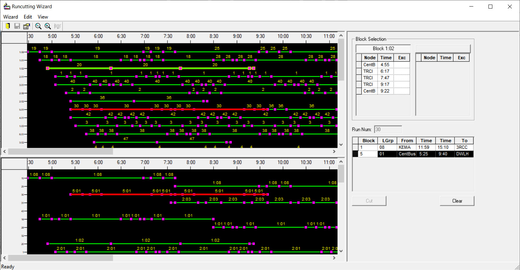This screenshot has height=270, width=520.
Task: Open the View menu
Action: (43, 17)
